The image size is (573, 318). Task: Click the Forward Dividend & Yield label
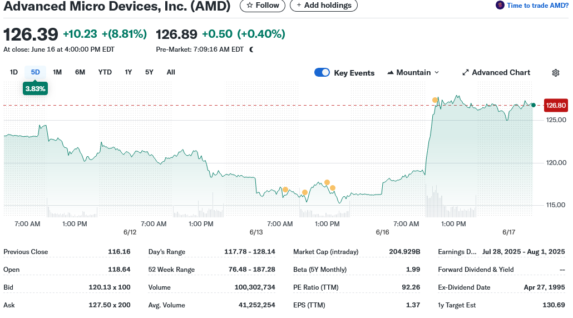[476, 270]
